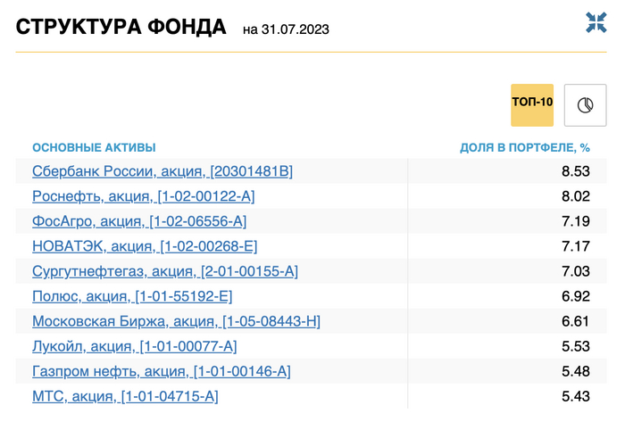625x422 pixels.
Task: Follow the Сургутнефтегаз акция link
Action: pyautogui.click(x=165, y=271)
